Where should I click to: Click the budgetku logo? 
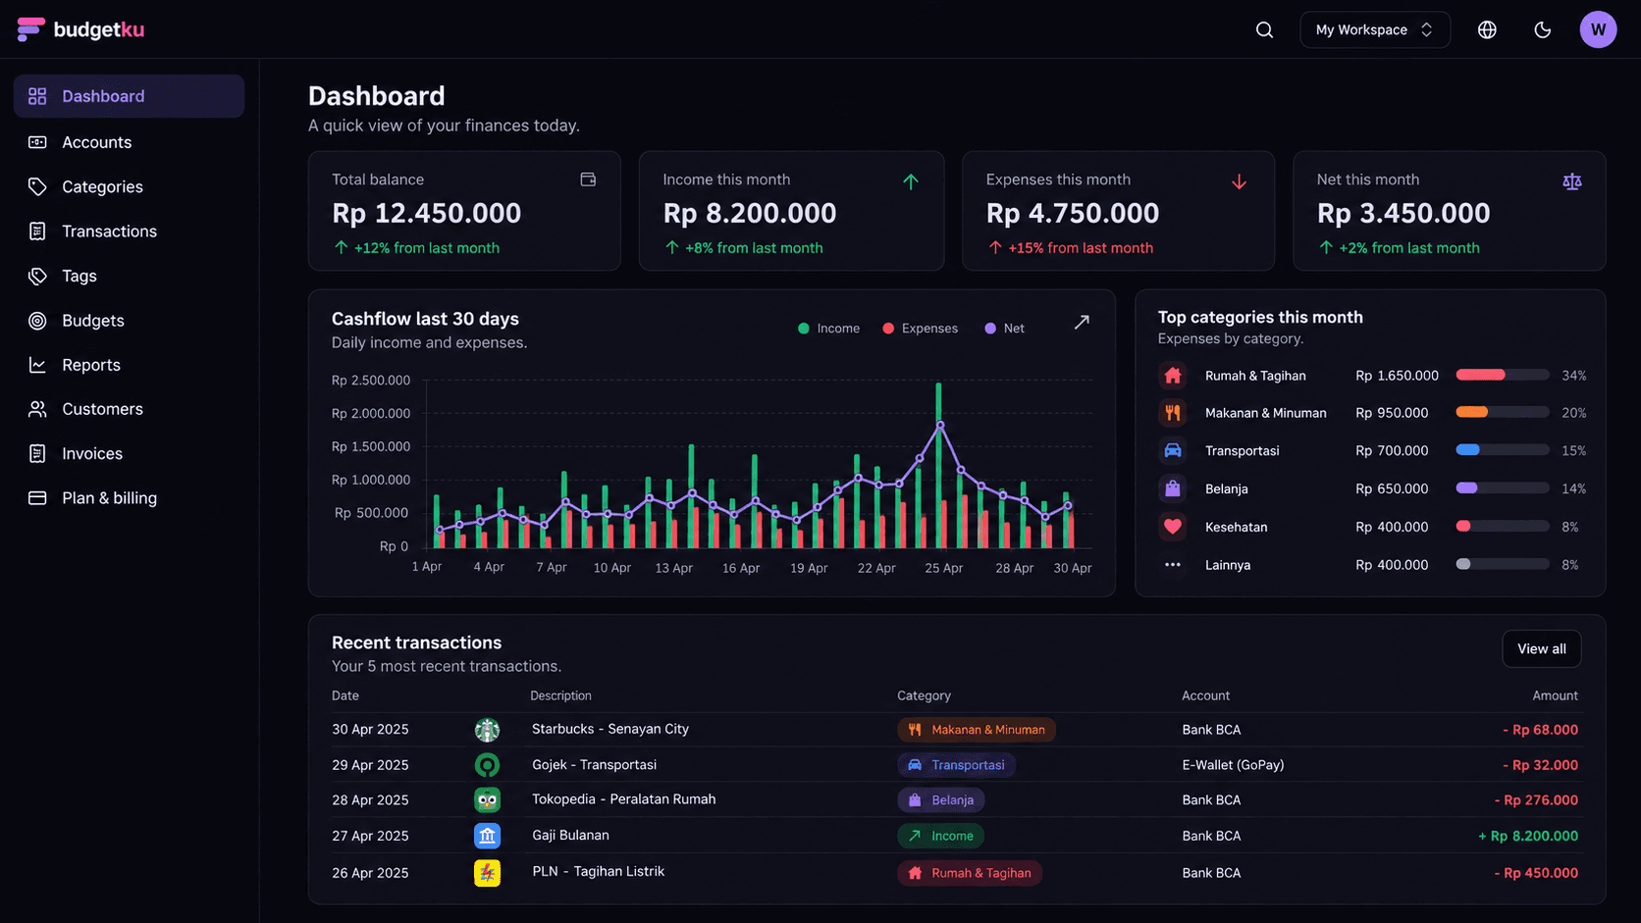coord(80,29)
